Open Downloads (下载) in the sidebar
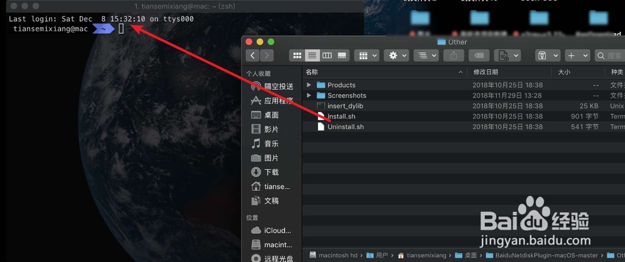 pyautogui.click(x=265, y=172)
